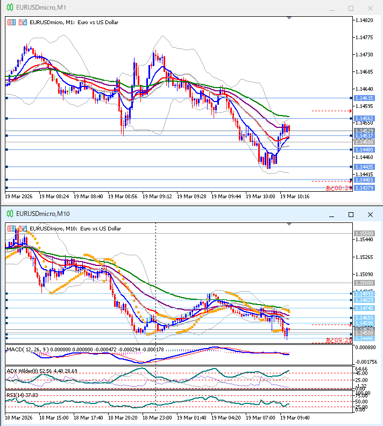This screenshot has height=426, width=383.
Task: Click the 1.15000 price label on M10 chart
Action: (364, 283)
